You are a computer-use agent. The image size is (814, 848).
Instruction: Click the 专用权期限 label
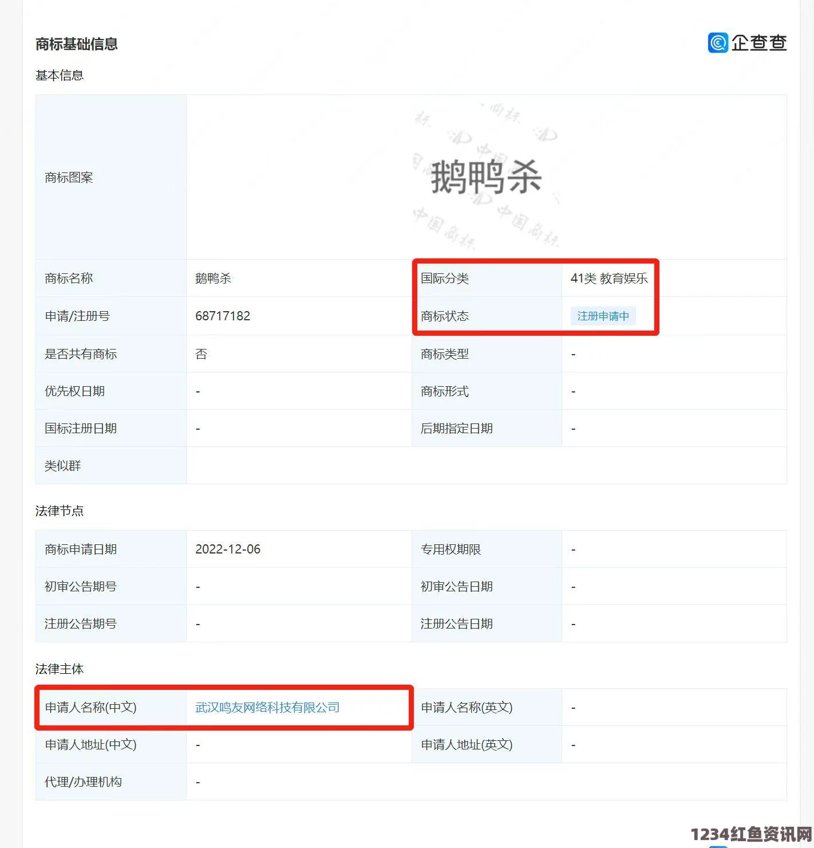click(451, 549)
